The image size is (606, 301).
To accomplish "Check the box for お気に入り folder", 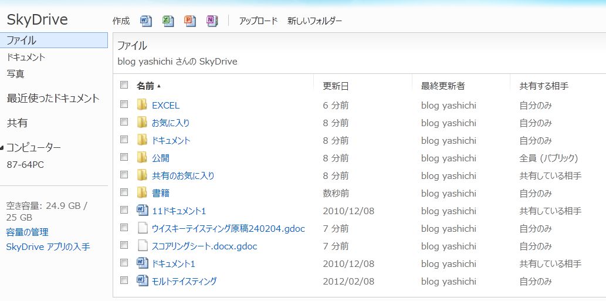I will point(124,122).
